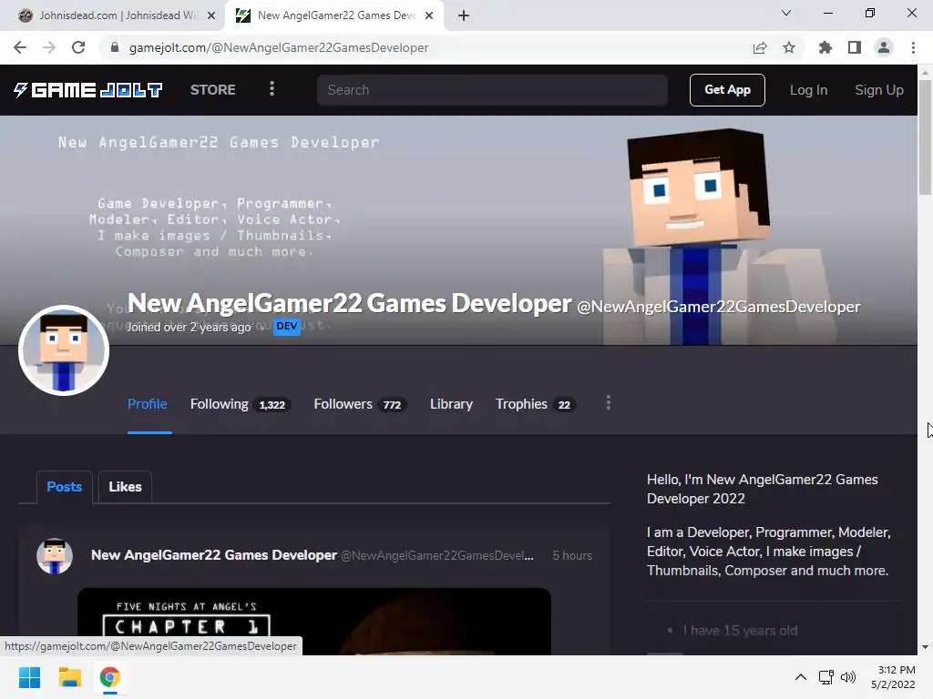The image size is (933, 699).
Task: Open the Five Nights at Angel's thumbnail
Action: 314,622
